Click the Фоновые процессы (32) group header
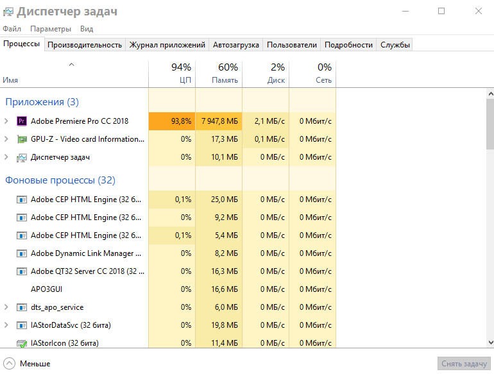The height and width of the screenshot is (374, 494). pos(60,180)
